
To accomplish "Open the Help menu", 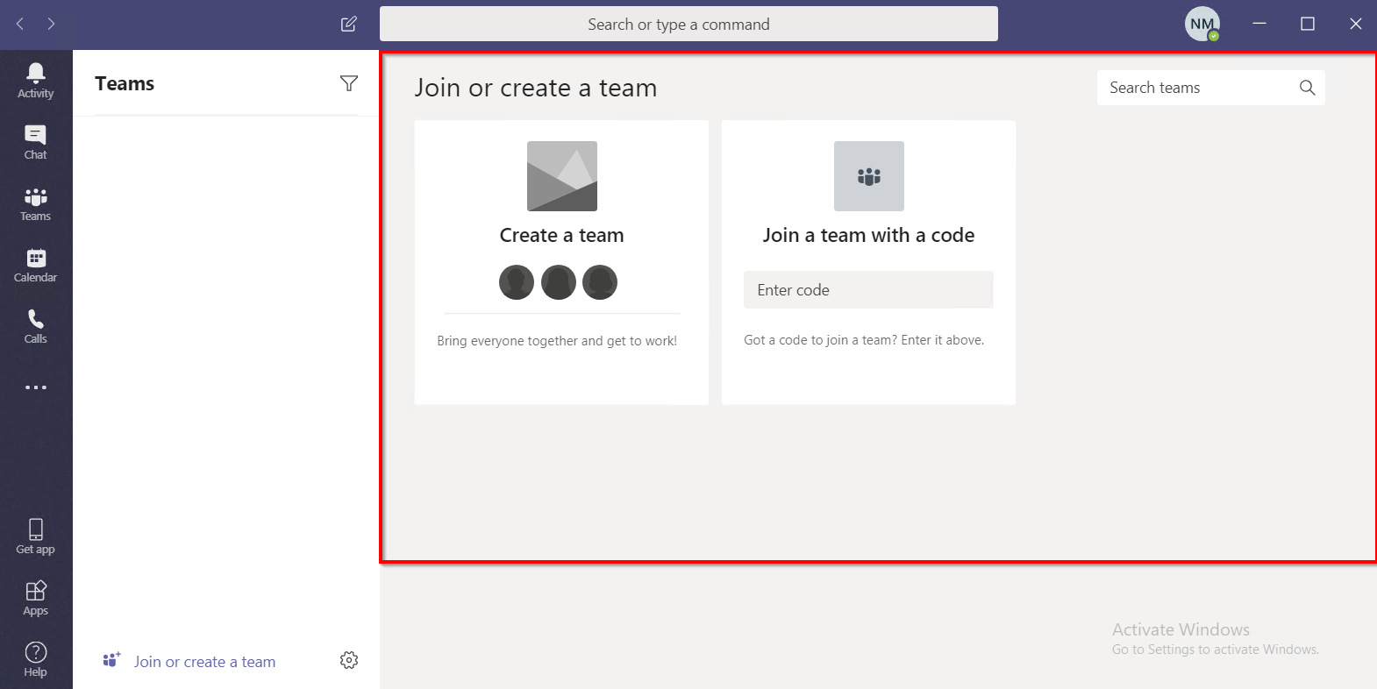I will [x=36, y=659].
